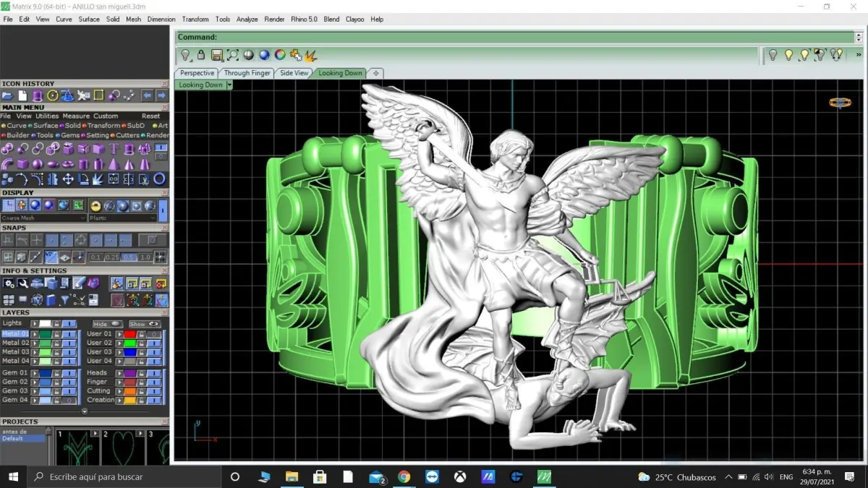Expand the Cutting layer arrow
Viewport: 868px width, 488px height.
[x=119, y=391]
